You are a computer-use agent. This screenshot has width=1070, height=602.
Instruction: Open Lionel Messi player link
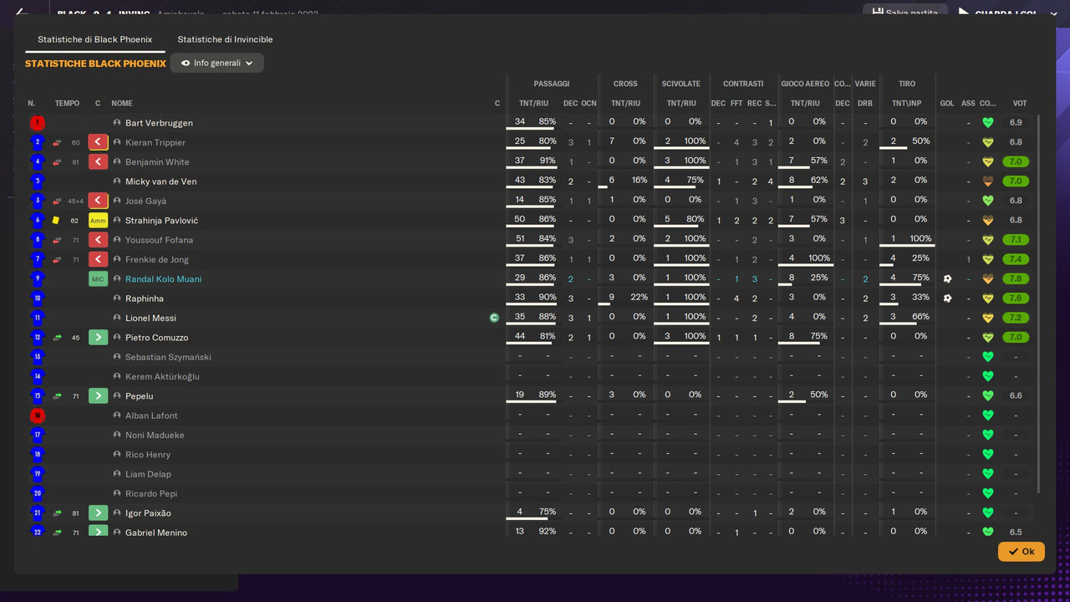pos(150,318)
